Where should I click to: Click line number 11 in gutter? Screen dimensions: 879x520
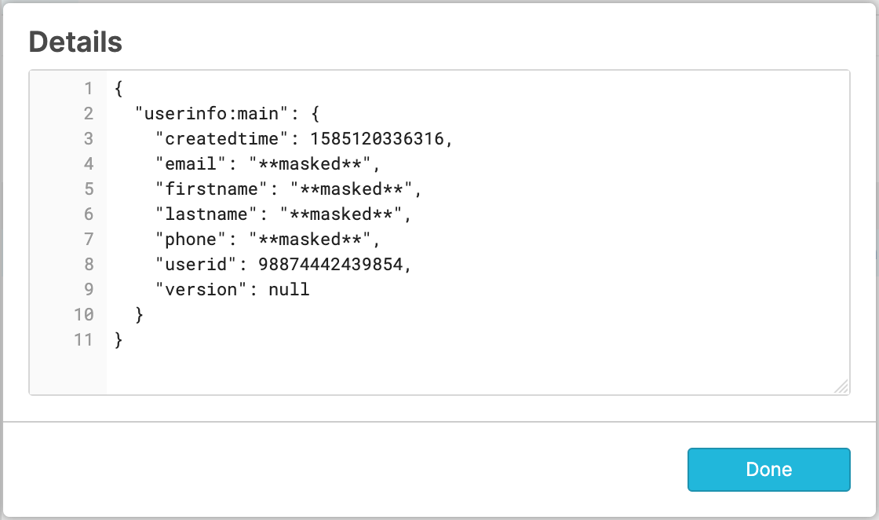[x=83, y=340]
